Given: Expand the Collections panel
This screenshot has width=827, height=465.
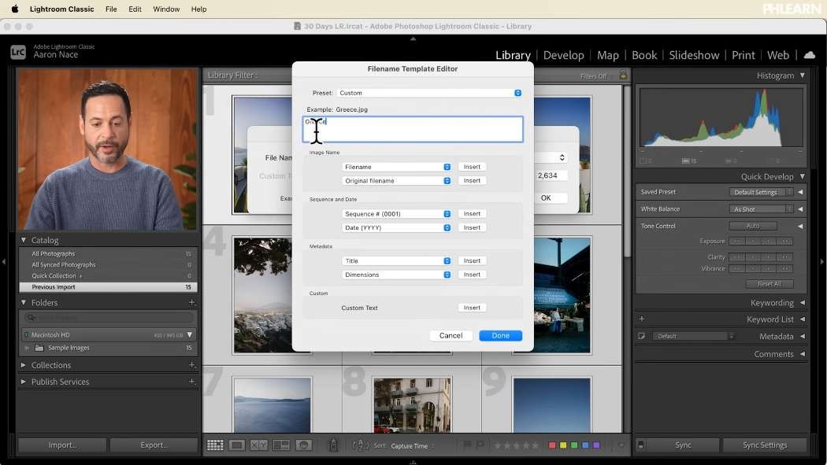Looking at the screenshot, I should pos(23,364).
